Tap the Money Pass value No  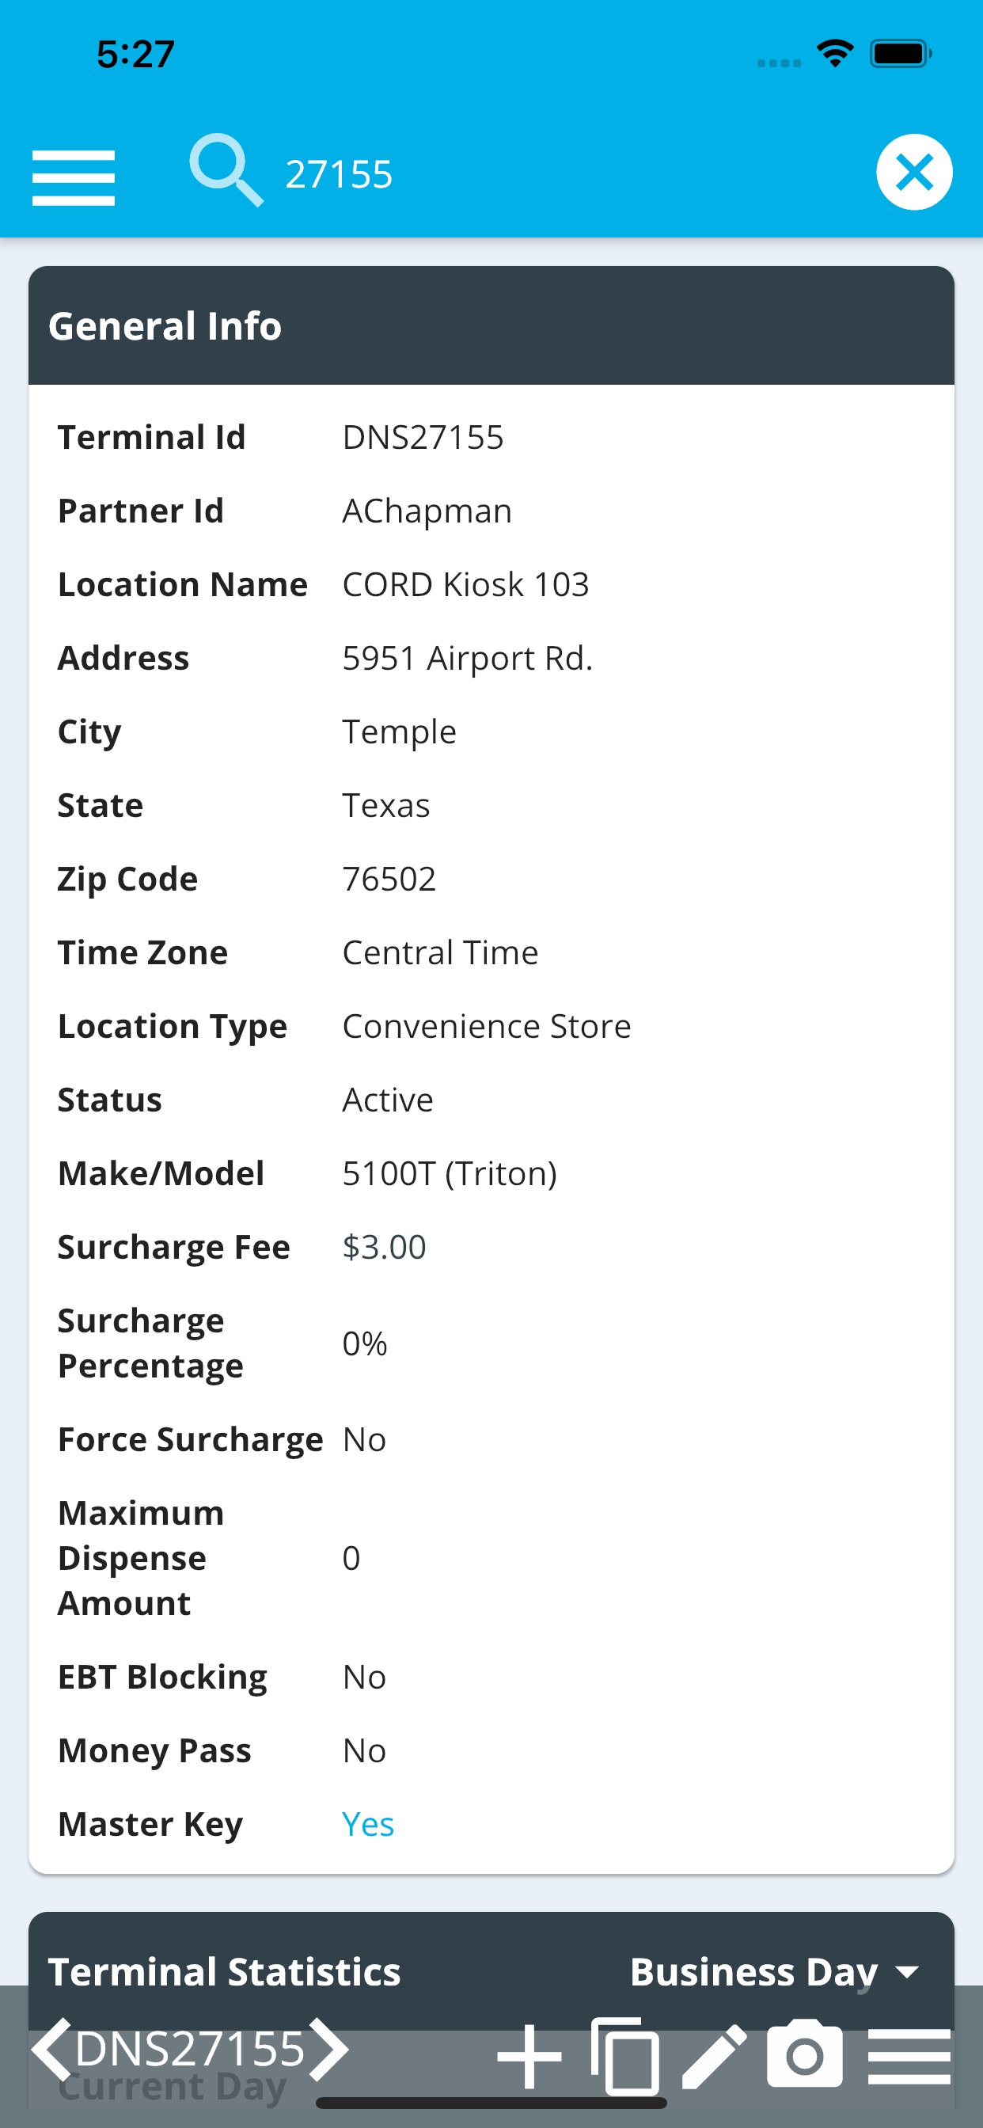point(364,1751)
